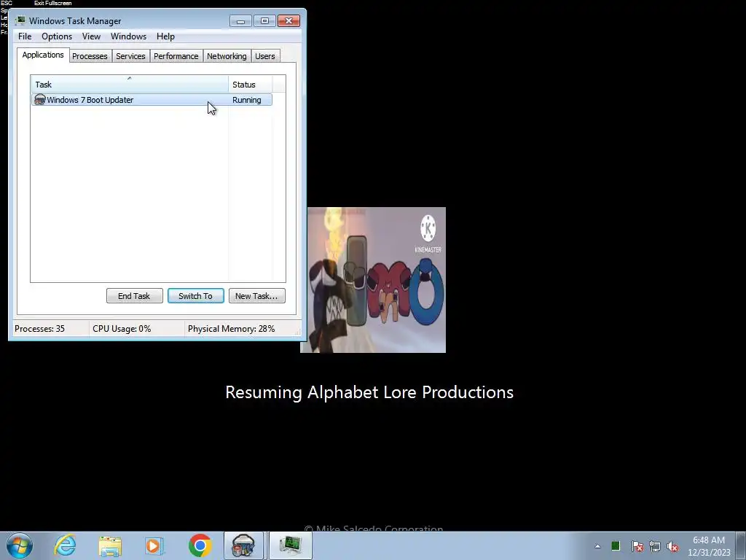Switch to the Processes tab
Screen dimensions: 746x560
pos(90,56)
